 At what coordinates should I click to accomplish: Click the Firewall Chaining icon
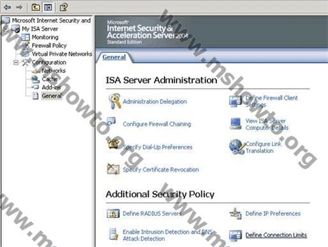click(x=112, y=121)
